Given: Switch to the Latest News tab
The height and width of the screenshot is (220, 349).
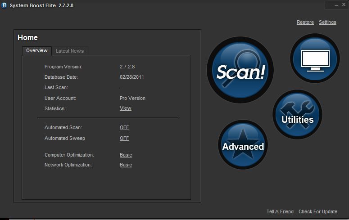Looking at the screenshot, I should click(x=70, y=51).
